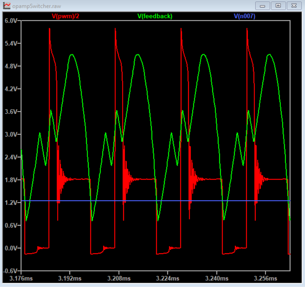Select the V(feedback) trace label

point(155,16)
